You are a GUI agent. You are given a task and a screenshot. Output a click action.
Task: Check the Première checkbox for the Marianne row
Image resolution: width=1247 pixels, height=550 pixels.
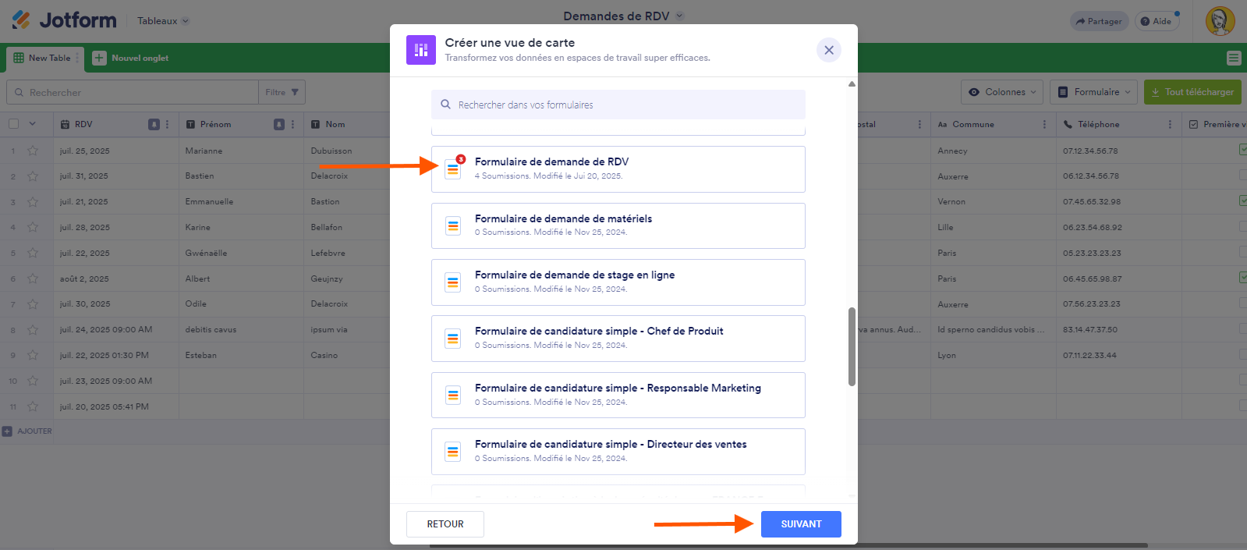coord(1242,150)
